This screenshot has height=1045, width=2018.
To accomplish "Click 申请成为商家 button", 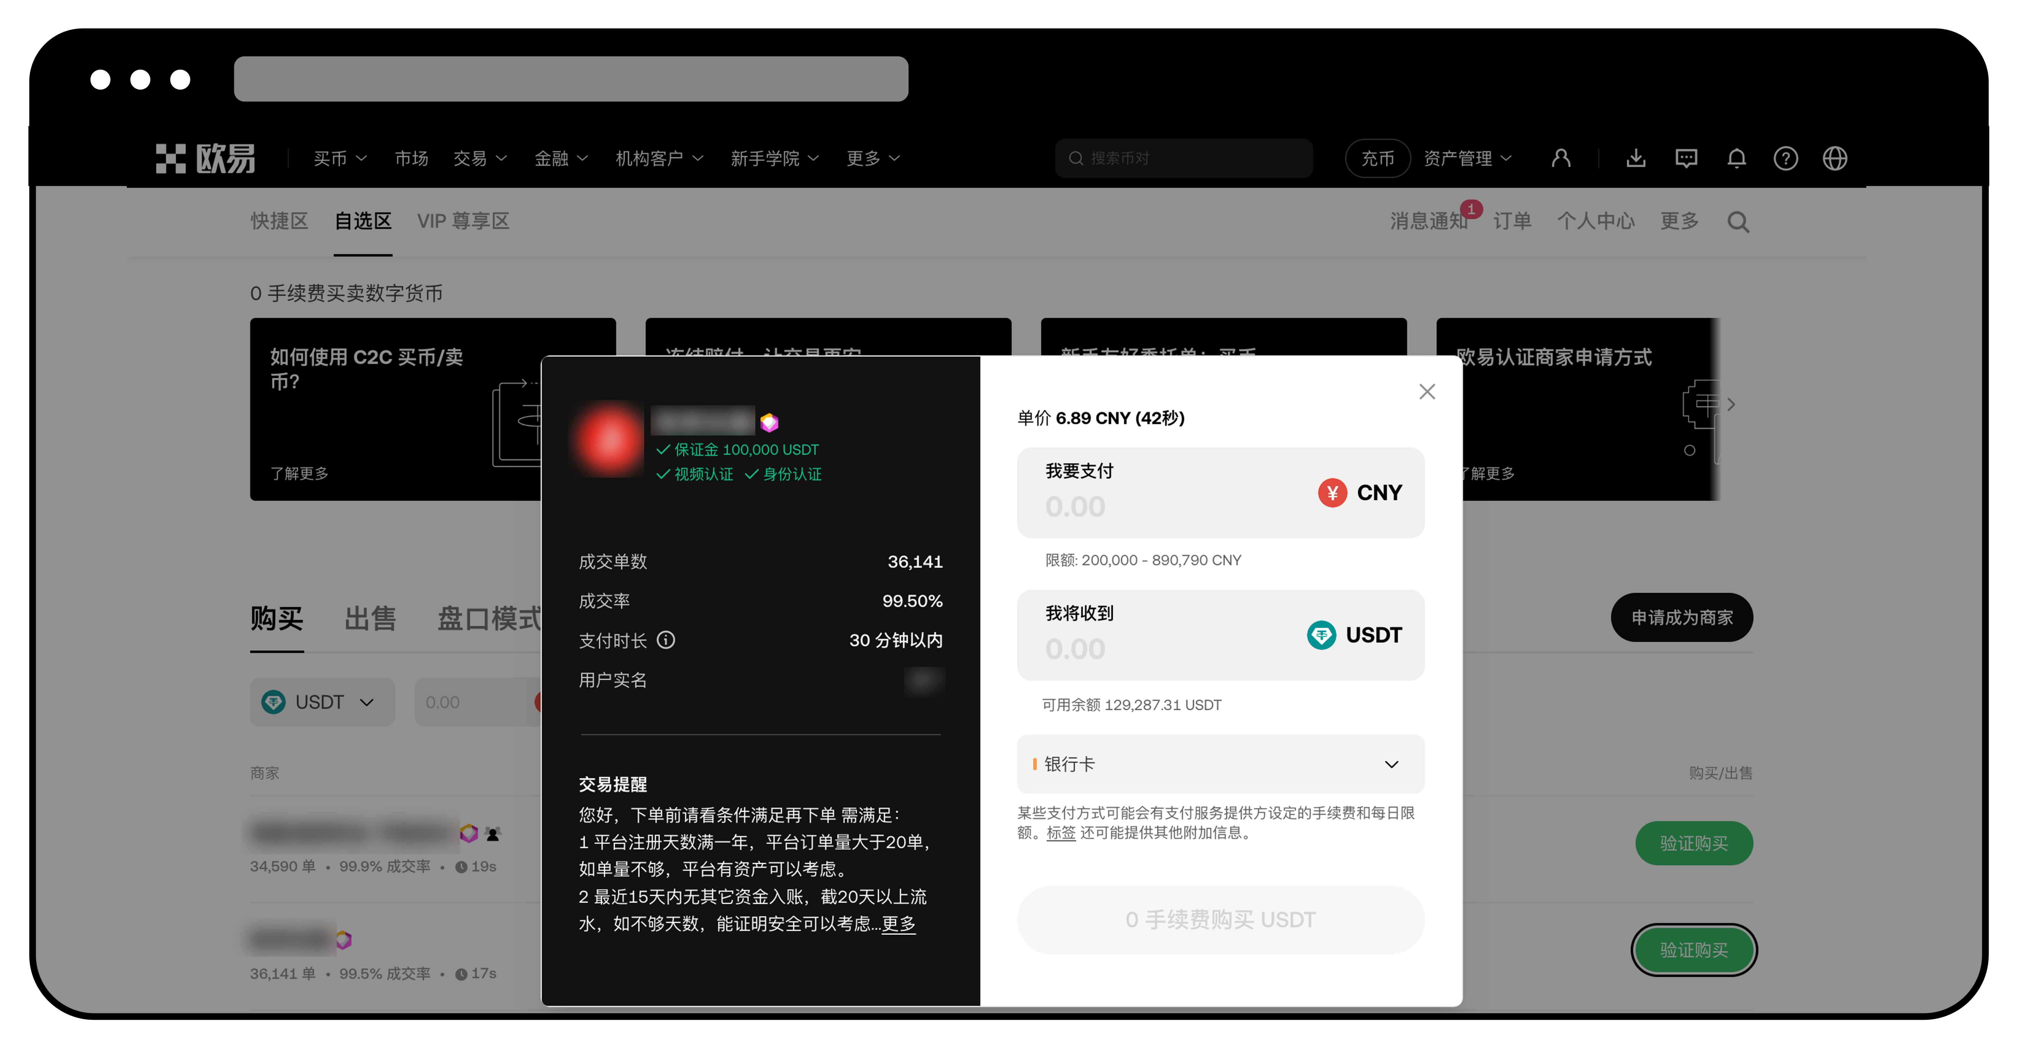I will 1681,618.
